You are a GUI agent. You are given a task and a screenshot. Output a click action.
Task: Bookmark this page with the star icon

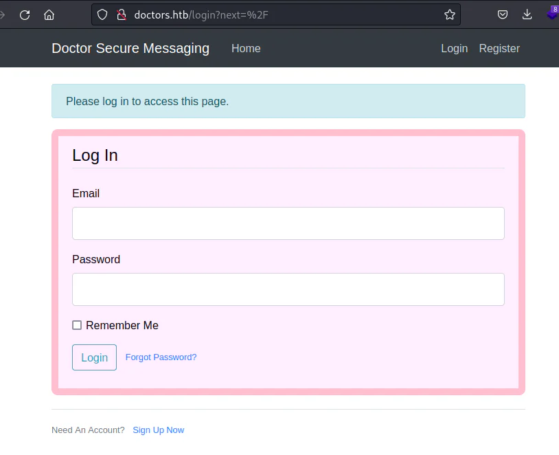(x=450, y=14)
